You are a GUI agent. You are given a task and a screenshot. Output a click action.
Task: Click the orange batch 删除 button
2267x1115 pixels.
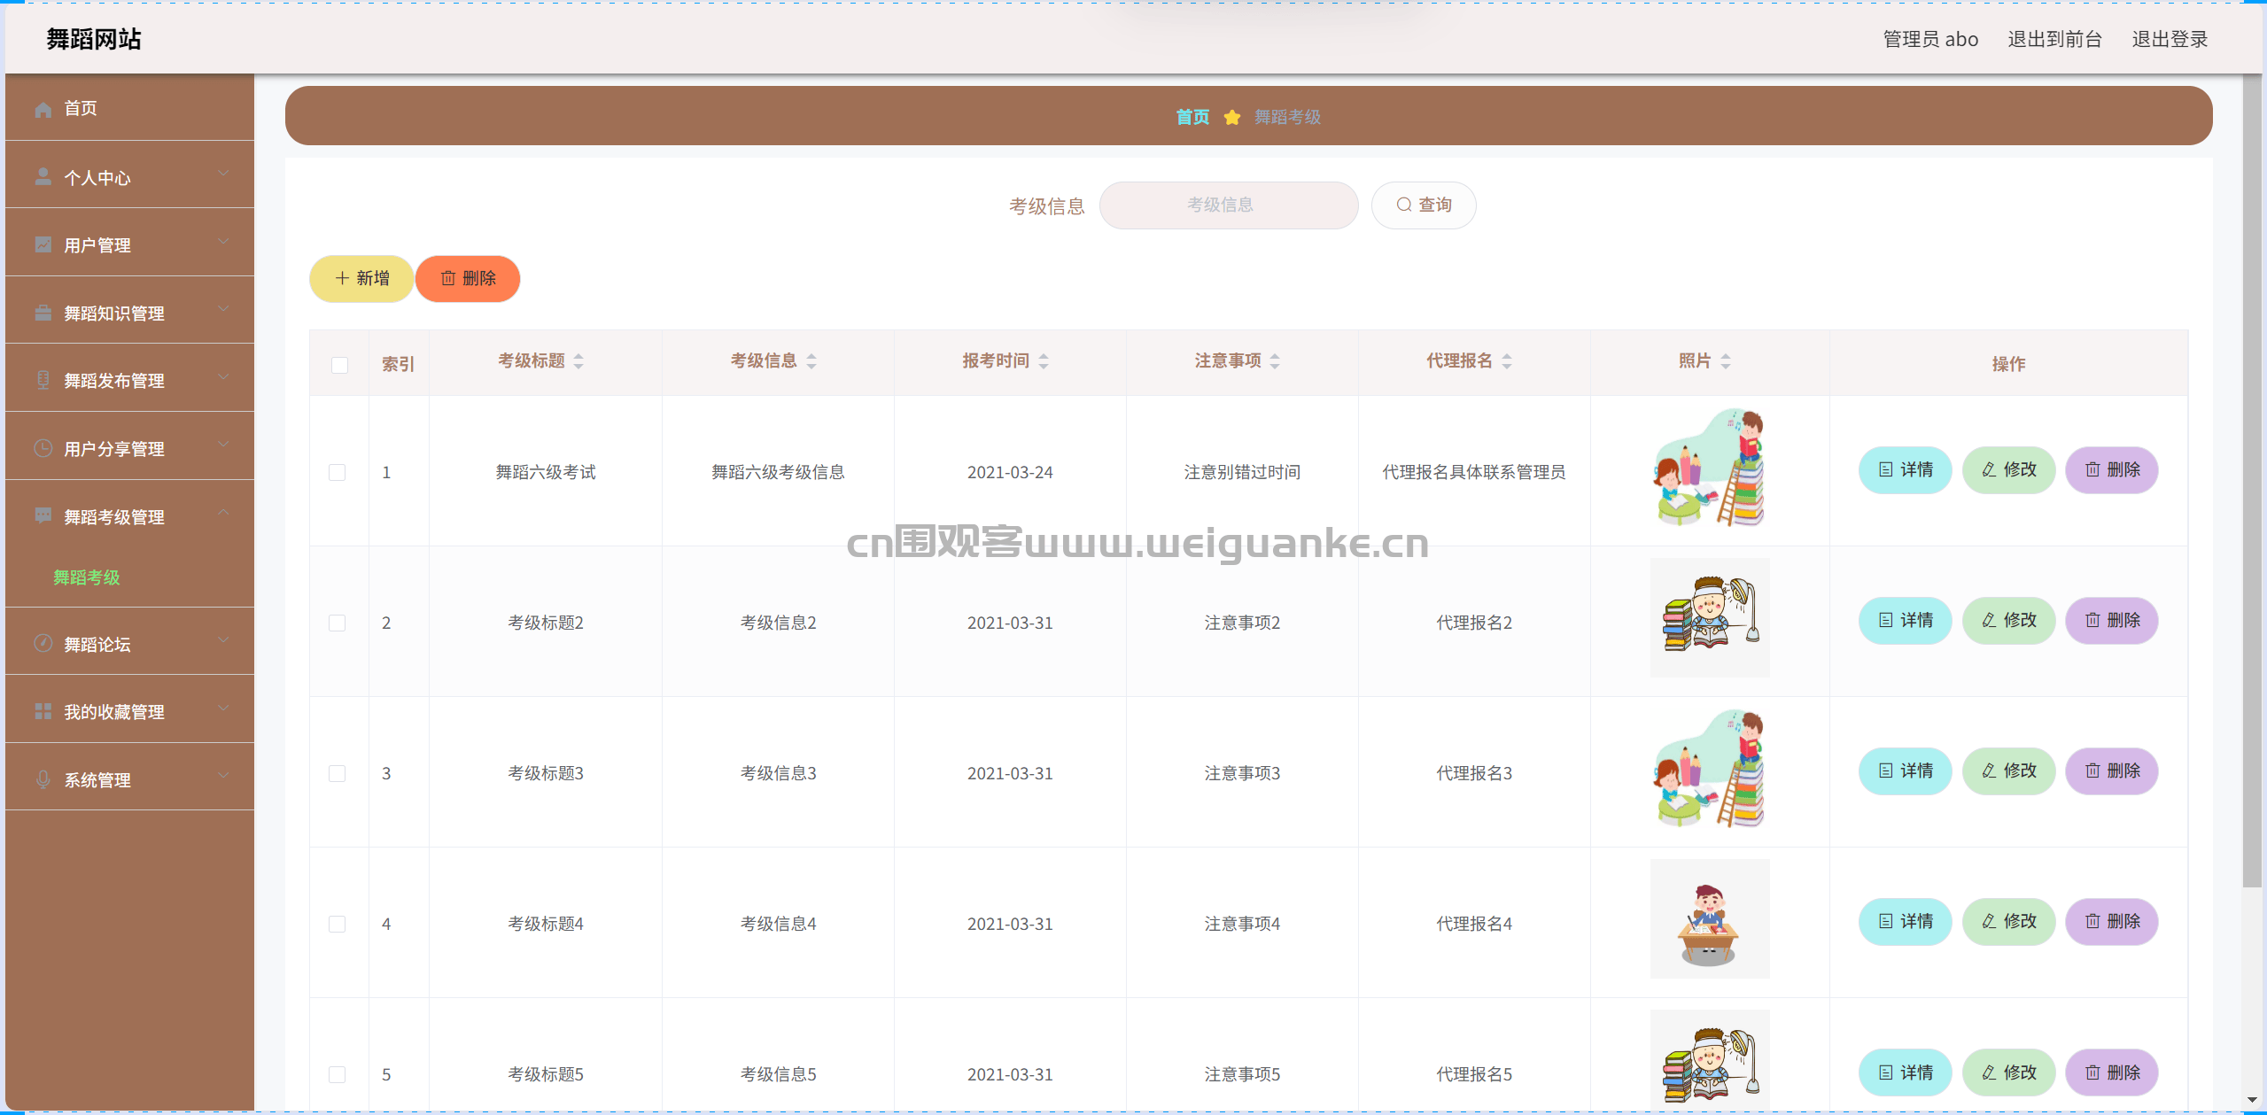coord(468,279)
